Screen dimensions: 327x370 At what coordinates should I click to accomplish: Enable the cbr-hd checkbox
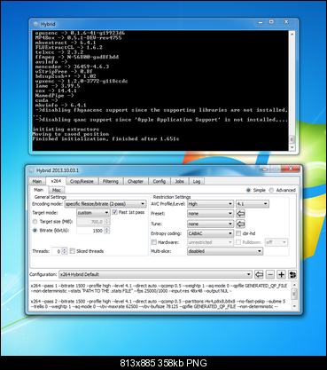[238, 233]
